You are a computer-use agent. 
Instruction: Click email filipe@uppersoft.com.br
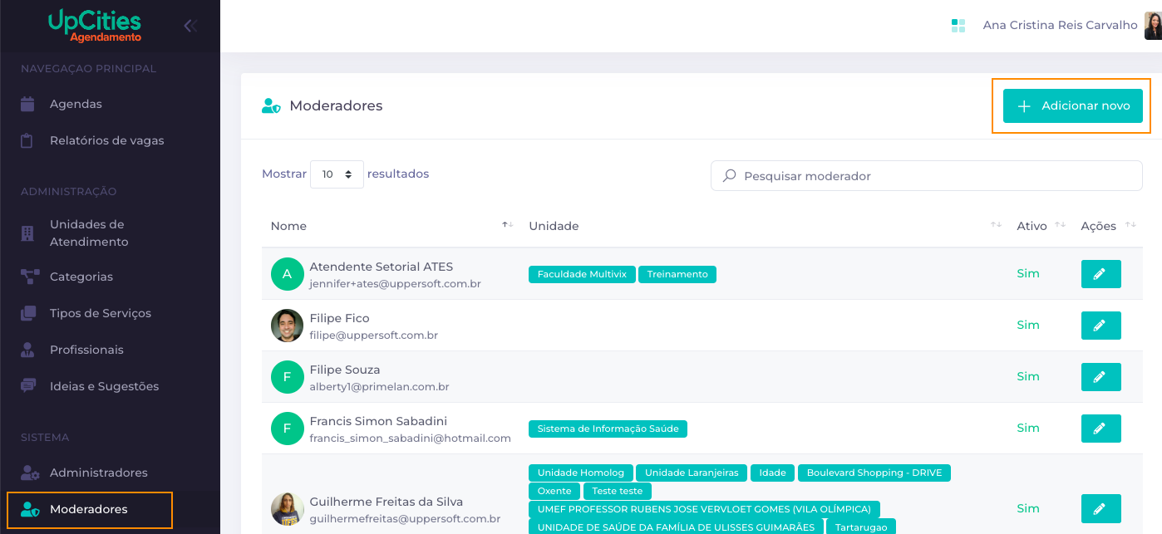[x=374, y=336]
